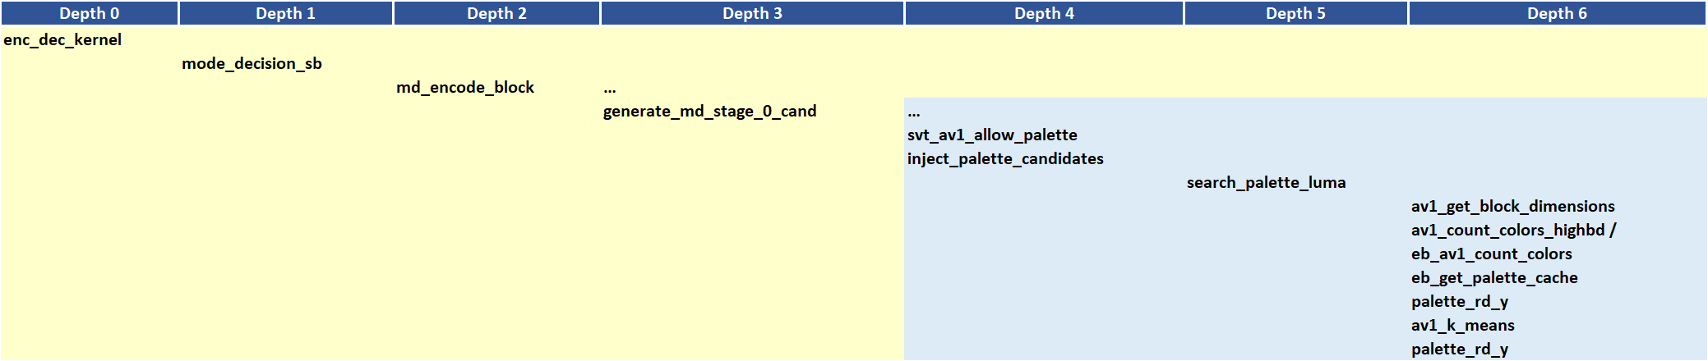
Task: Select the Depth 1 header cell
Action: pos(285,13)
